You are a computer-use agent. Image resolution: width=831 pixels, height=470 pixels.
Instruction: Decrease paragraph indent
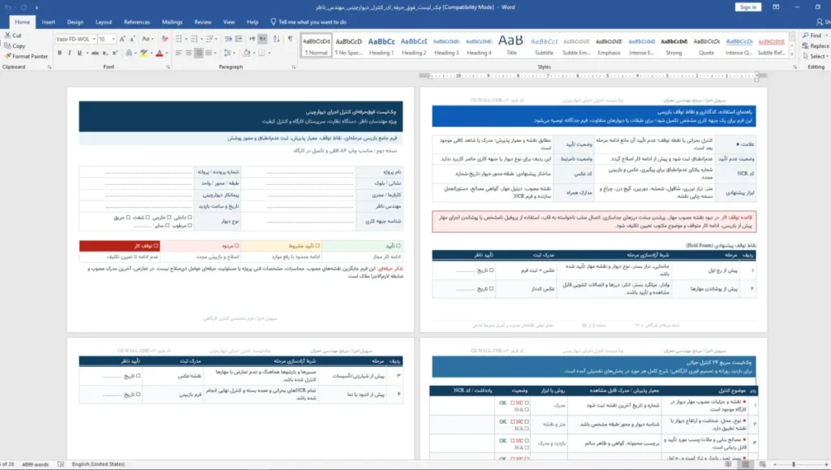coord(228,39)
